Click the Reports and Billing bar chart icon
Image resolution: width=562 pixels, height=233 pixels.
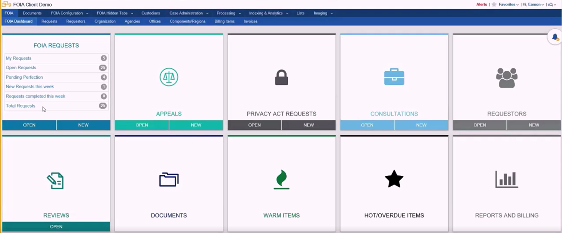506,179
